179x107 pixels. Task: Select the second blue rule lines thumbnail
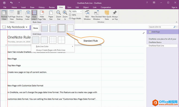pyautogui.click(x=53, y=28)
